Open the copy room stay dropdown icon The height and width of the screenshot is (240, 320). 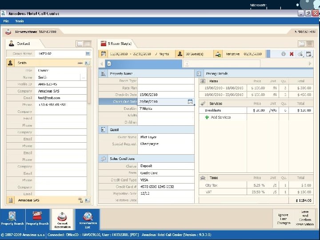click(x=300, y=54)
